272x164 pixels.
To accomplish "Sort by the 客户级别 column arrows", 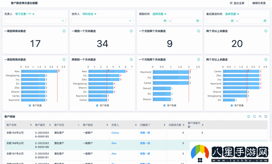I will [107, 125].
